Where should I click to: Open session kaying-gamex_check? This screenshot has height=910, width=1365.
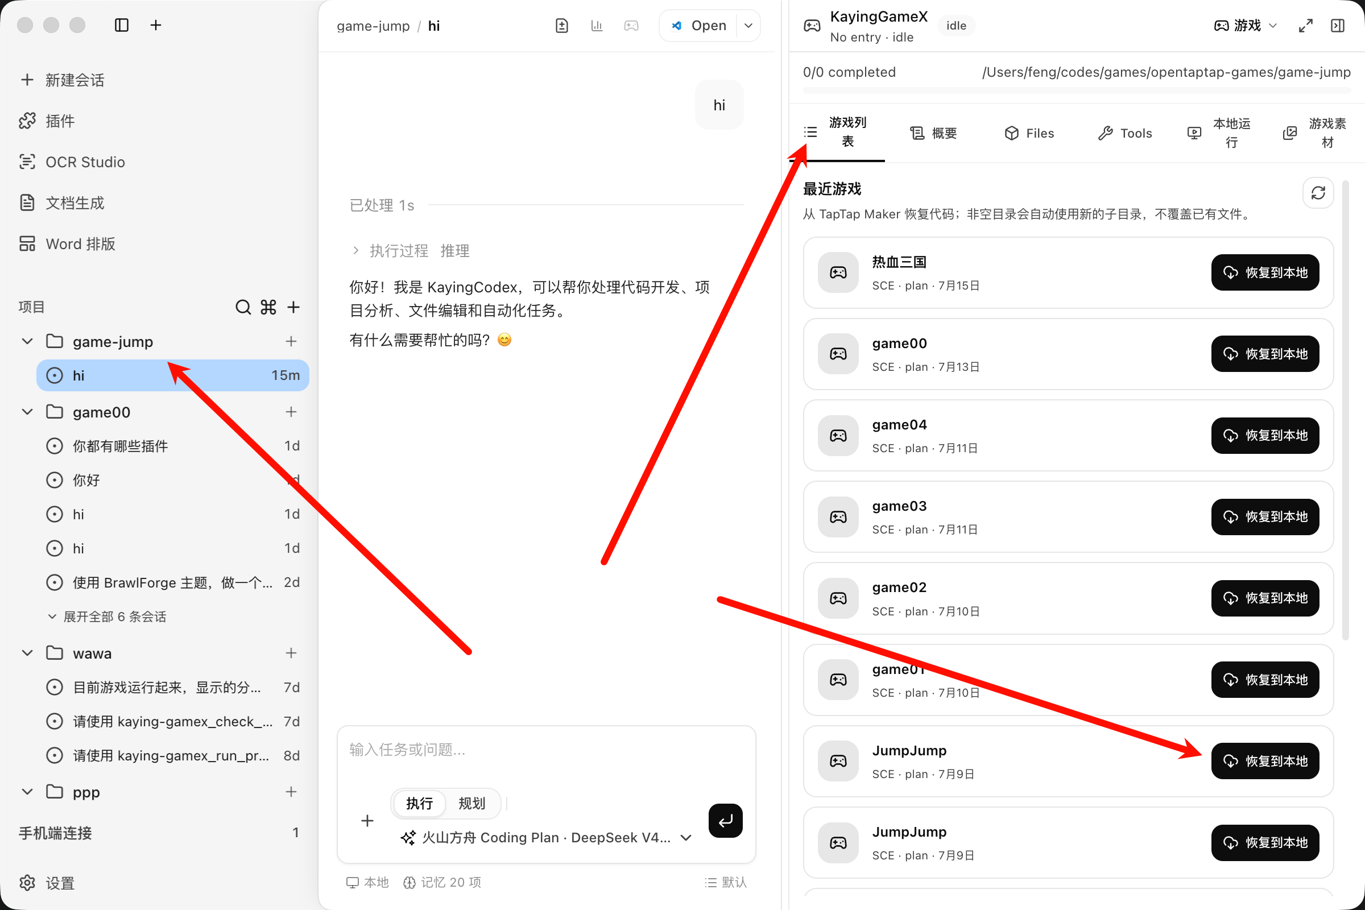point(173,721)
